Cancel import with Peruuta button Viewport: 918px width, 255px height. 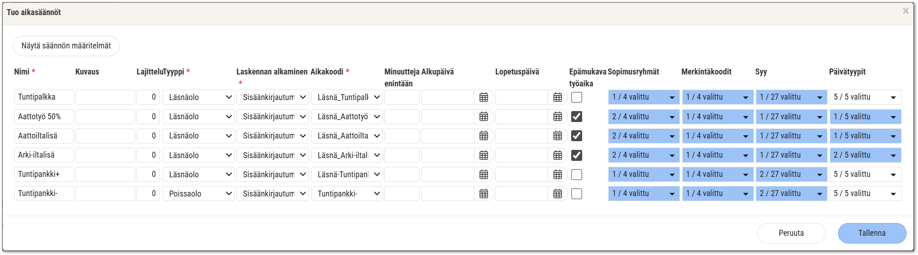[791, 233]
